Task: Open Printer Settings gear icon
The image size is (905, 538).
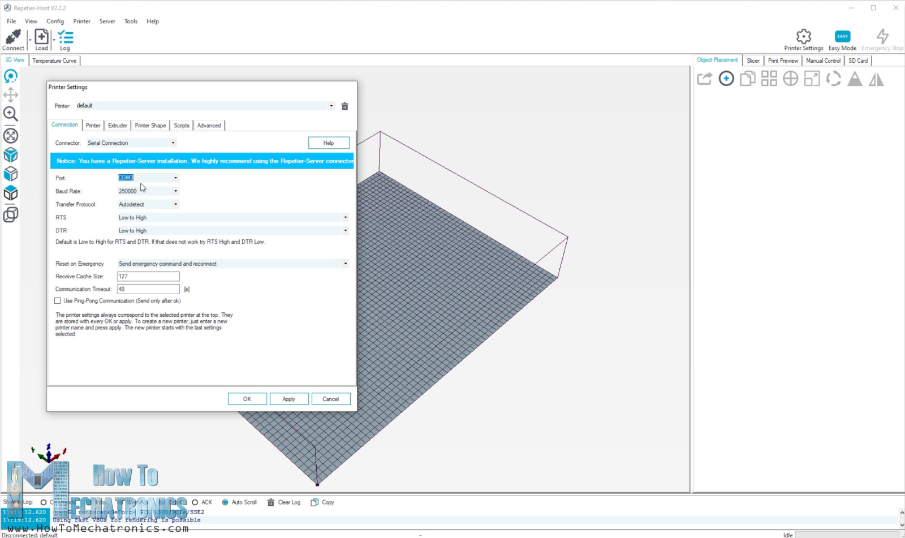Action: 803,37
